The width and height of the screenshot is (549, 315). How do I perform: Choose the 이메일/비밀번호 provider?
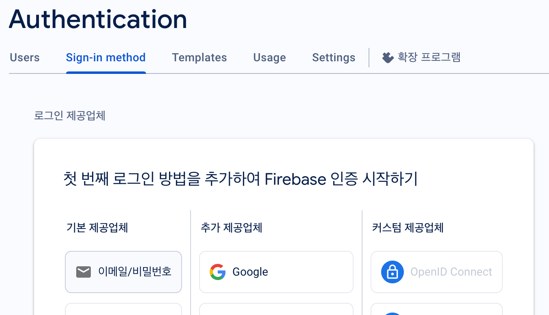123,272
